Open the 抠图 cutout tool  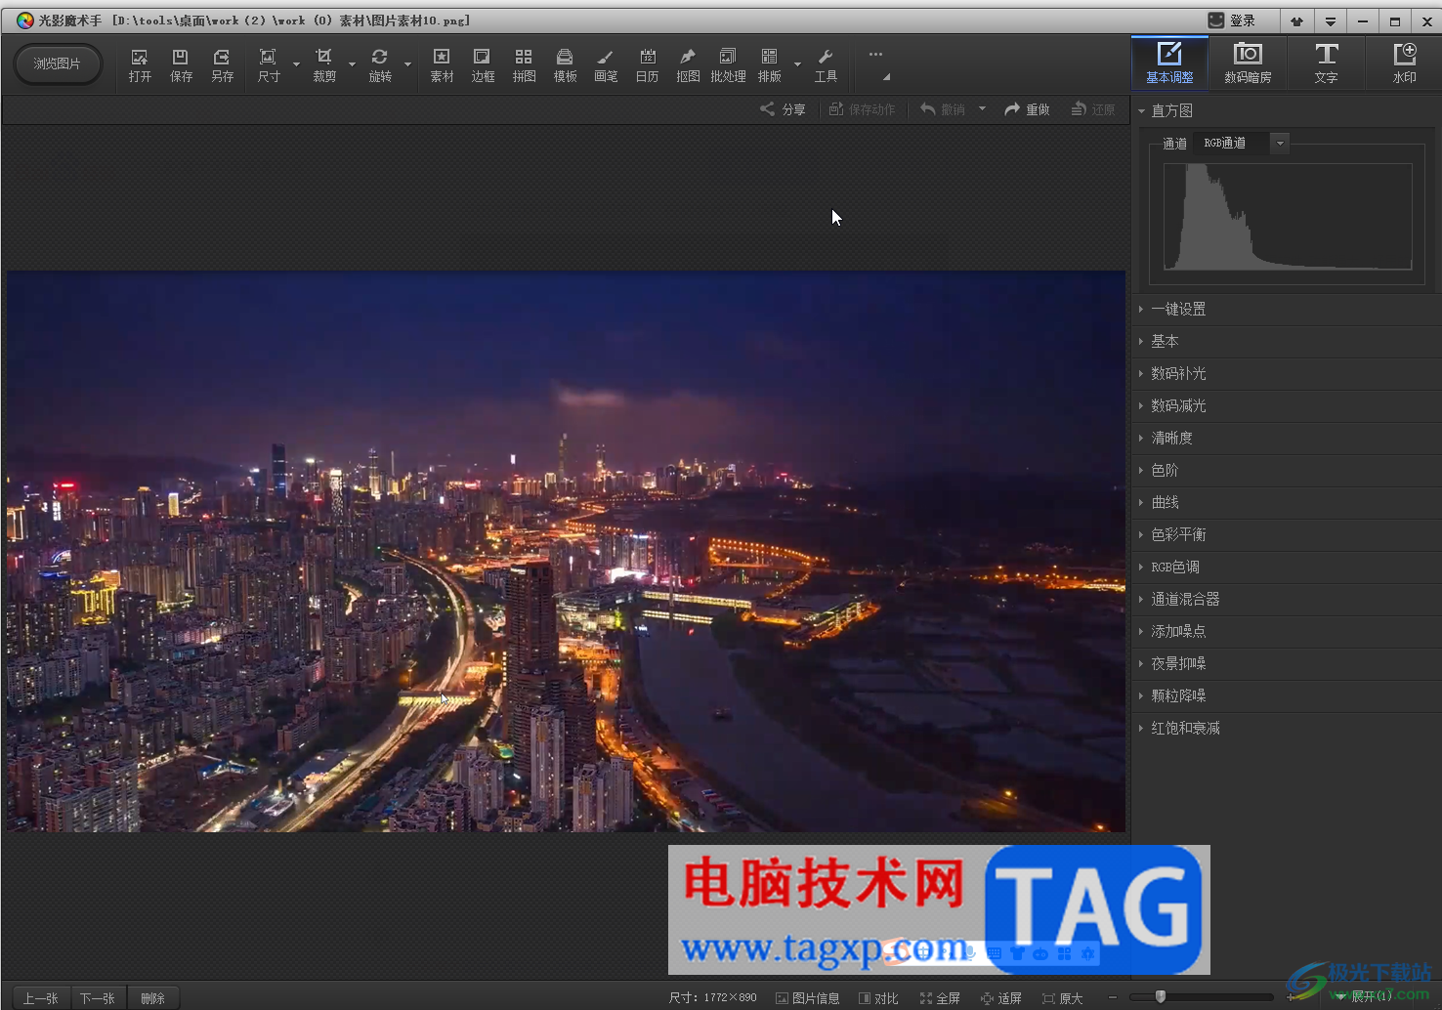coord(688,64)
